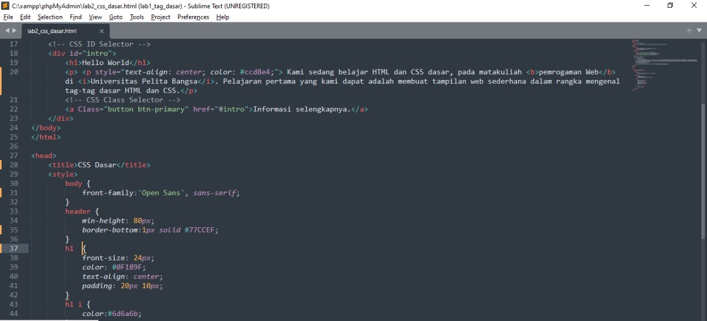Open the Tools menu

click(x=136, y=17)
